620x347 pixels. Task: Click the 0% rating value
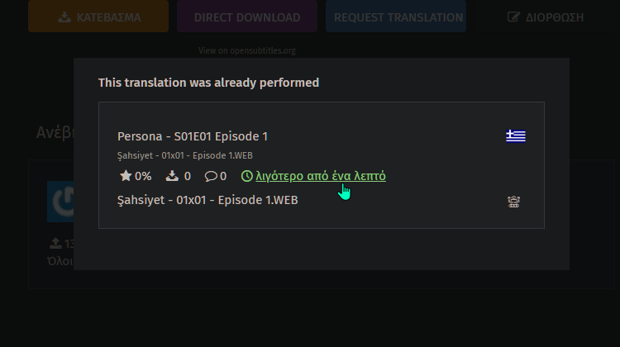pos(143,176)
